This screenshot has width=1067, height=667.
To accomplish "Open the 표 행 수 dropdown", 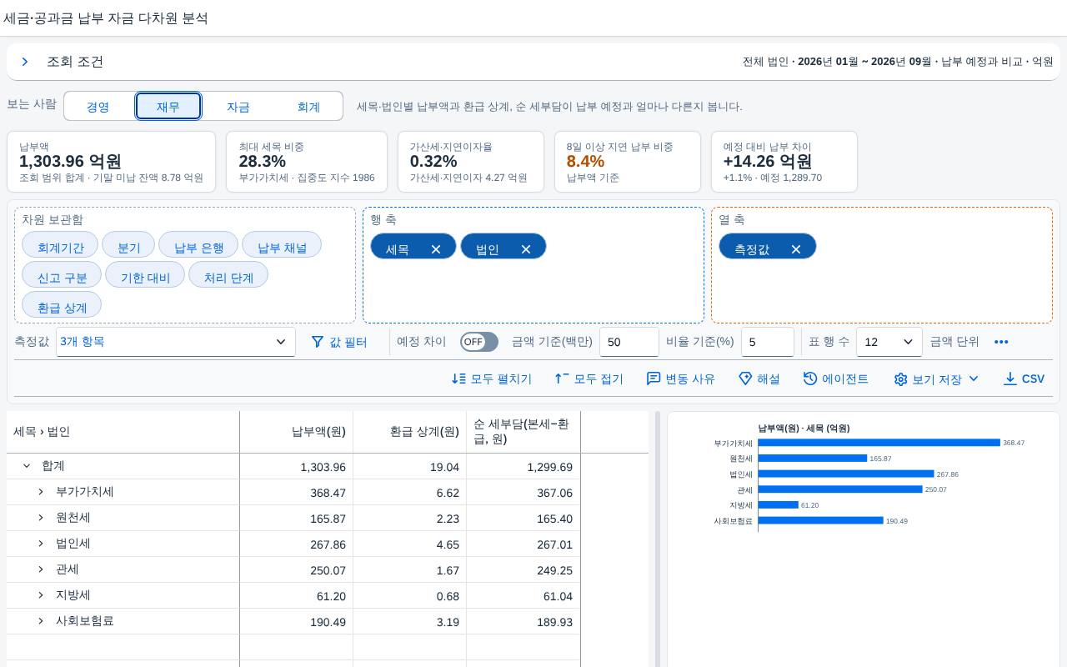I will [x=889, y=342].
